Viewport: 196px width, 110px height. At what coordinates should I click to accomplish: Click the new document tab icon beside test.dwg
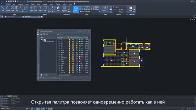tap(42, 17)
